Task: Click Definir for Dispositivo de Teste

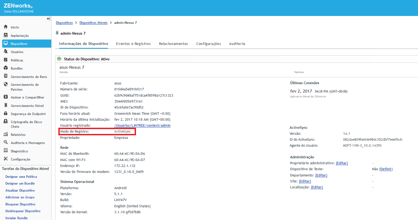Action: [386, 169]
